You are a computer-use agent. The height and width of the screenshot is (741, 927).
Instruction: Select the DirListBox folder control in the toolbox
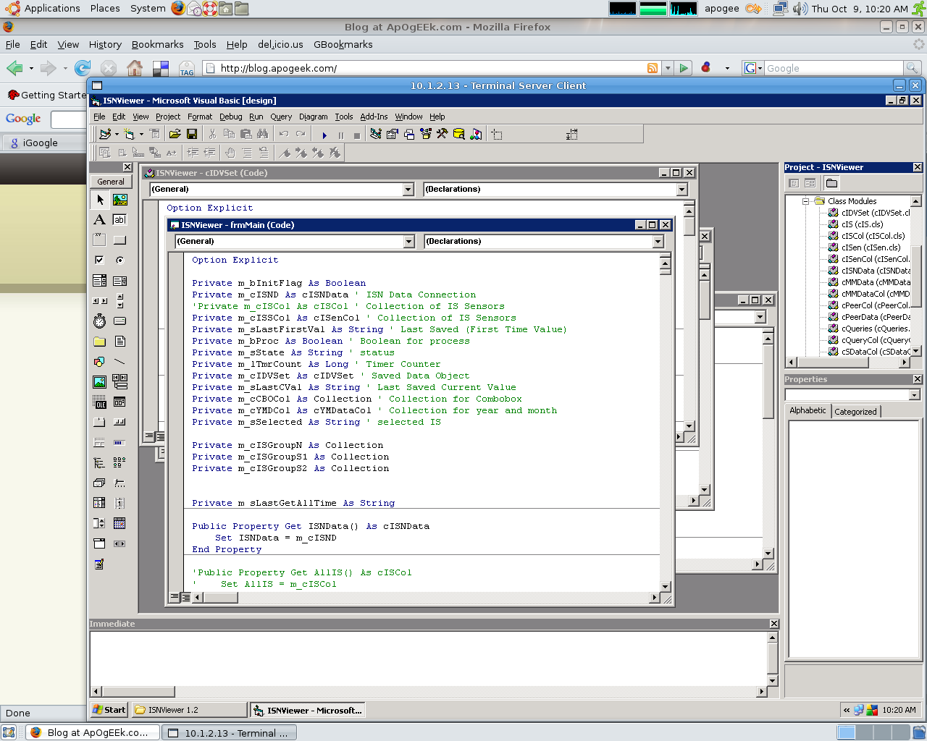100,342
